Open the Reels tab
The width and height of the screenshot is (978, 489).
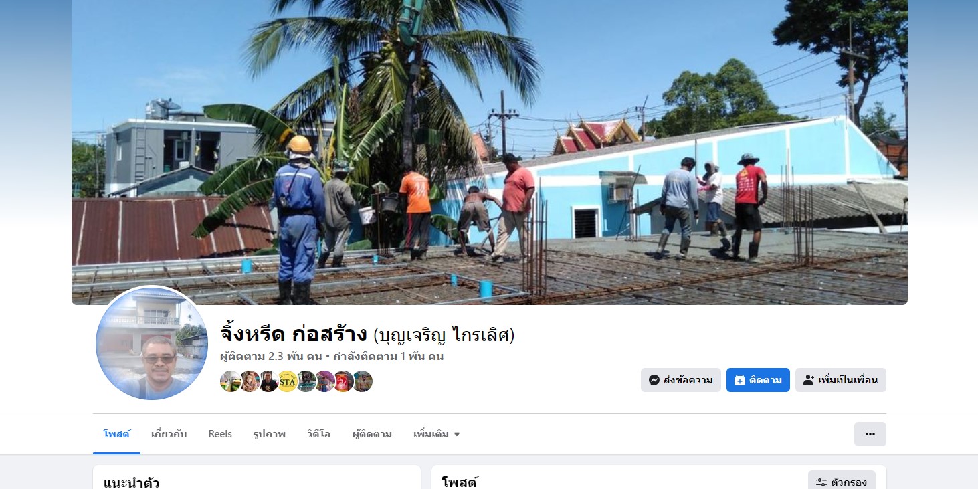220,434
